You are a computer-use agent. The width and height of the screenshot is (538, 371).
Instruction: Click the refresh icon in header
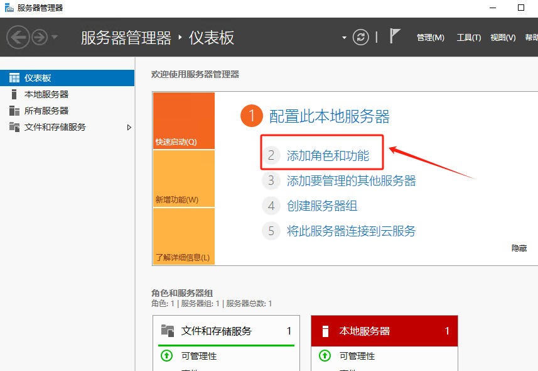pyautogui.click(x=361, y=37)
